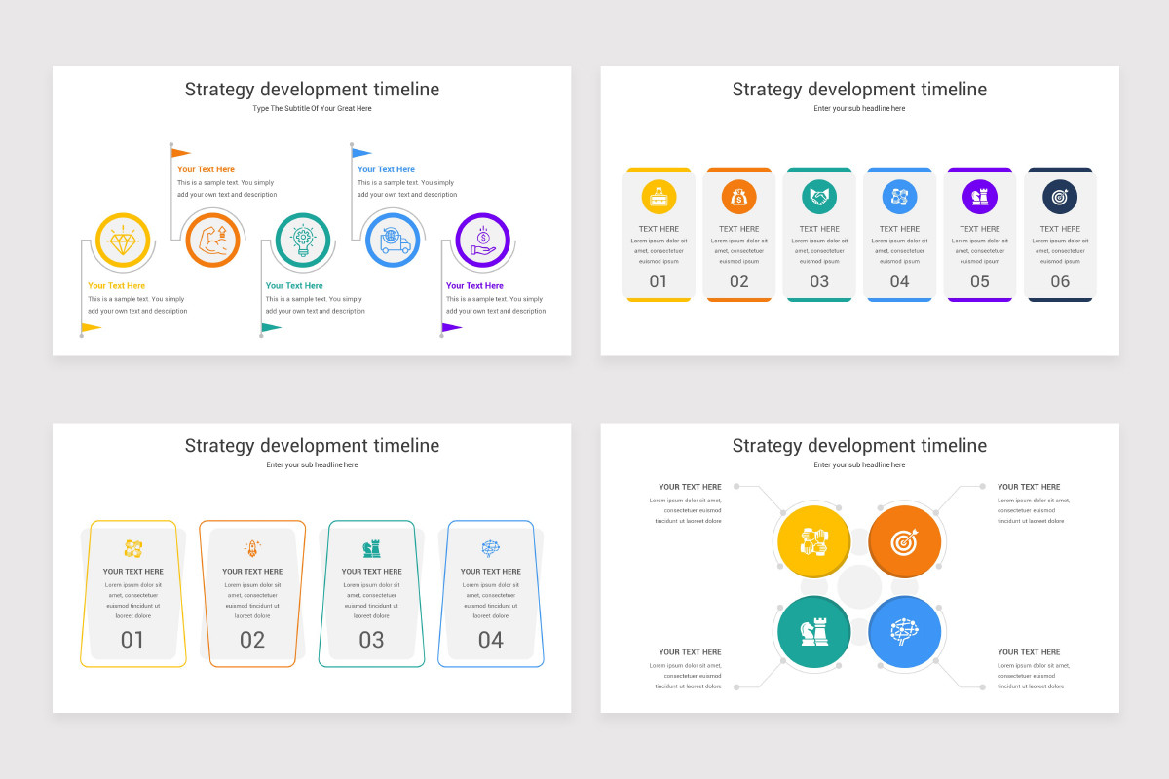Select the money bags icon on card 02

[738, 195]
